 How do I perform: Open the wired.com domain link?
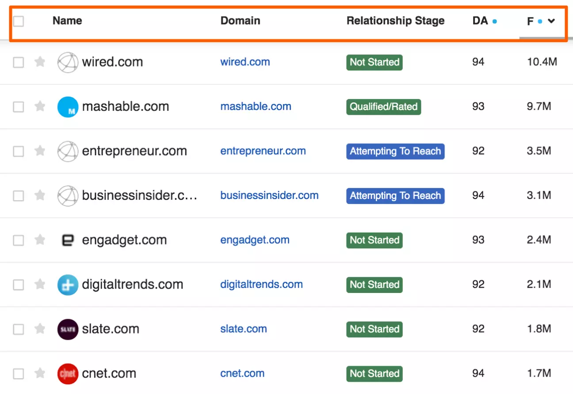tap(245, 62)
